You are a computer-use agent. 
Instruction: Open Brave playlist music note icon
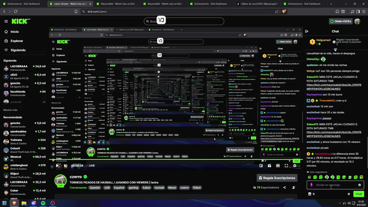(352, 11)
